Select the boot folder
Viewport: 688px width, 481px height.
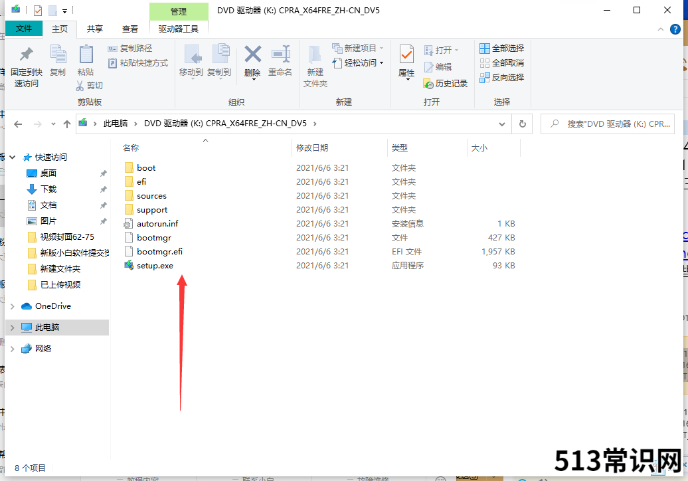(145, 167)
